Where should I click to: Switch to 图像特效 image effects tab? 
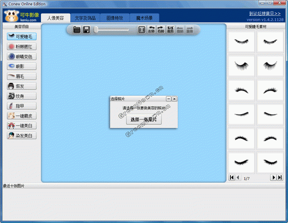115,18
